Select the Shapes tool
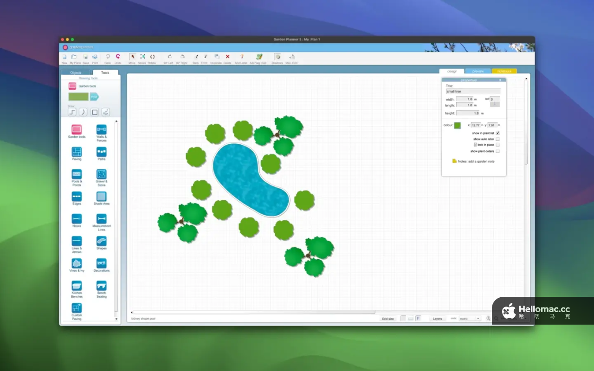 point(101,241)
